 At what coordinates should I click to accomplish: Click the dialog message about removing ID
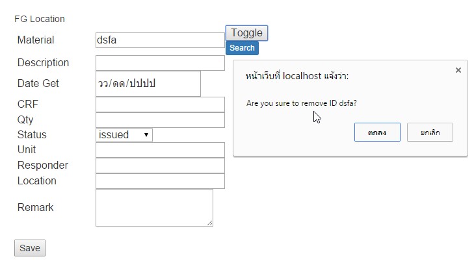tap(302, 103)
